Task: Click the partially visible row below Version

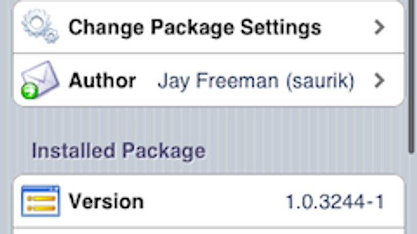Action: point(208,231)
